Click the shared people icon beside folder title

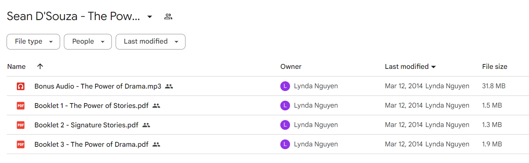point(168,16)
